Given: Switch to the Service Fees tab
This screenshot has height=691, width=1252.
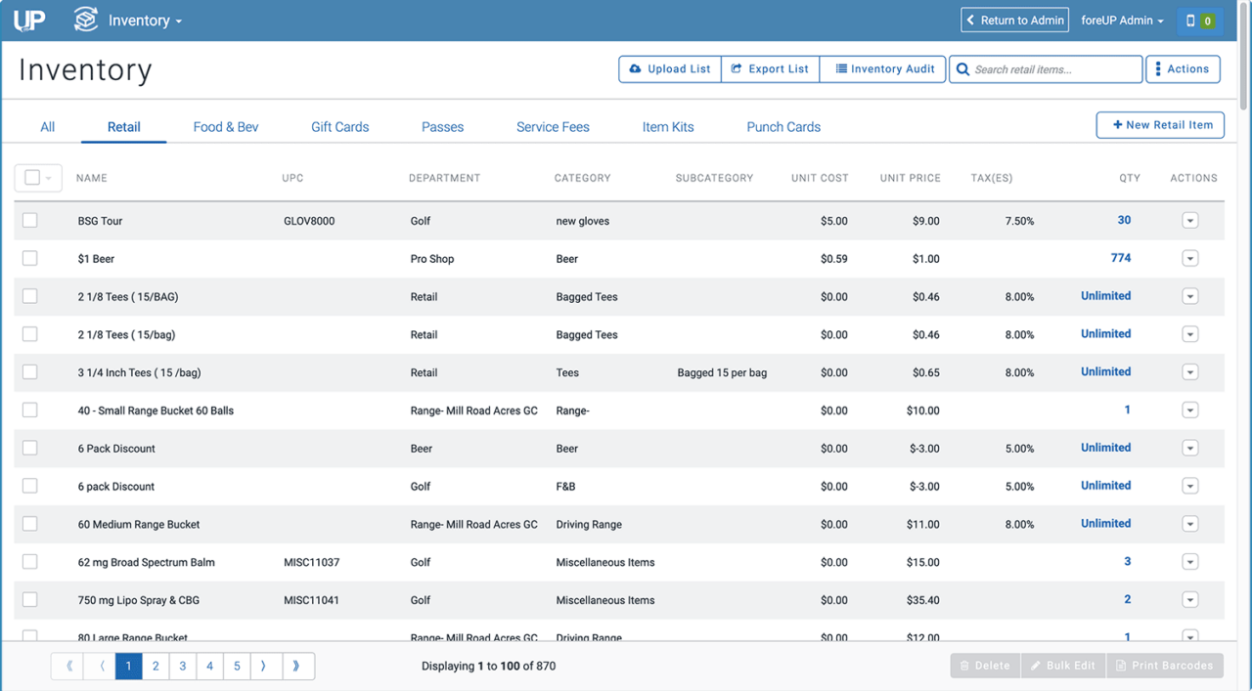Looking at the screenshot, I should coord(553,127).
